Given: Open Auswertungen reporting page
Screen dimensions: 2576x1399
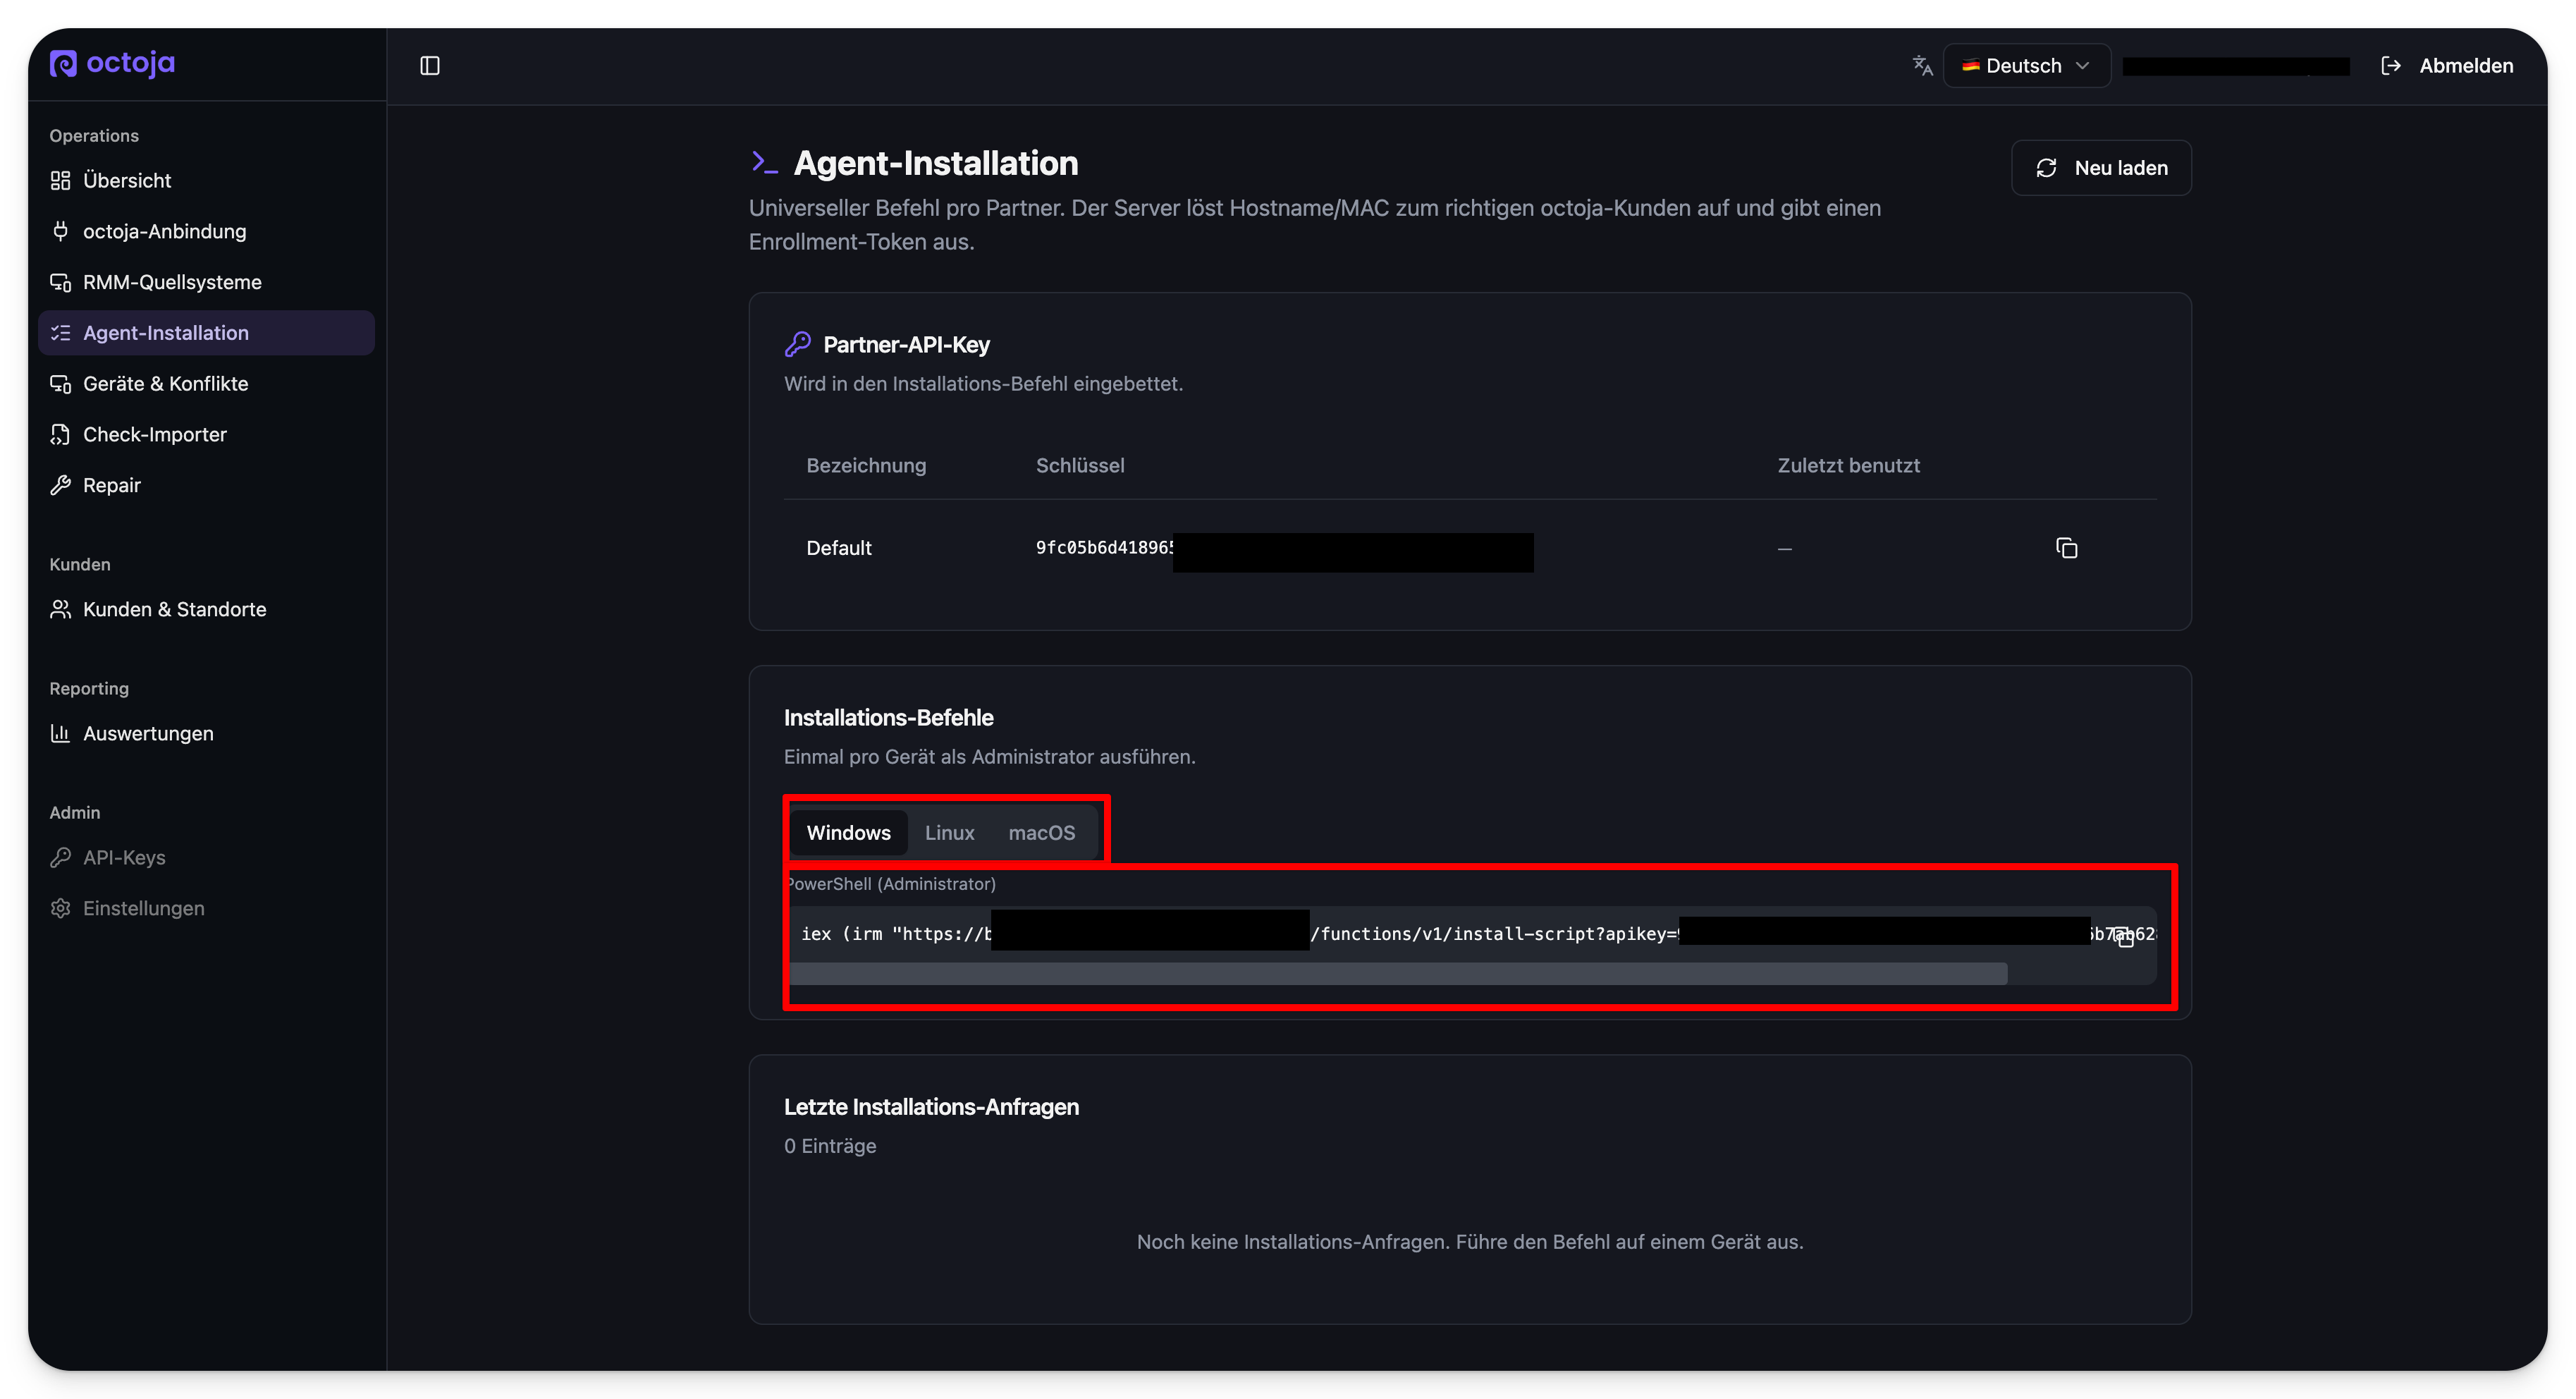Looking at the screenshot, I should (206, 734).
